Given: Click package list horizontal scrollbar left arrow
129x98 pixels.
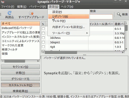Looking at the screenshot, I should pyautogui.click(x=43, y=52).
